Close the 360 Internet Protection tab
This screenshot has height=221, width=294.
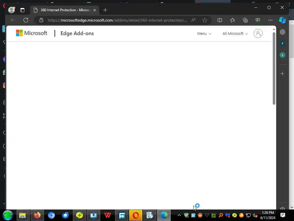[94, 10]
